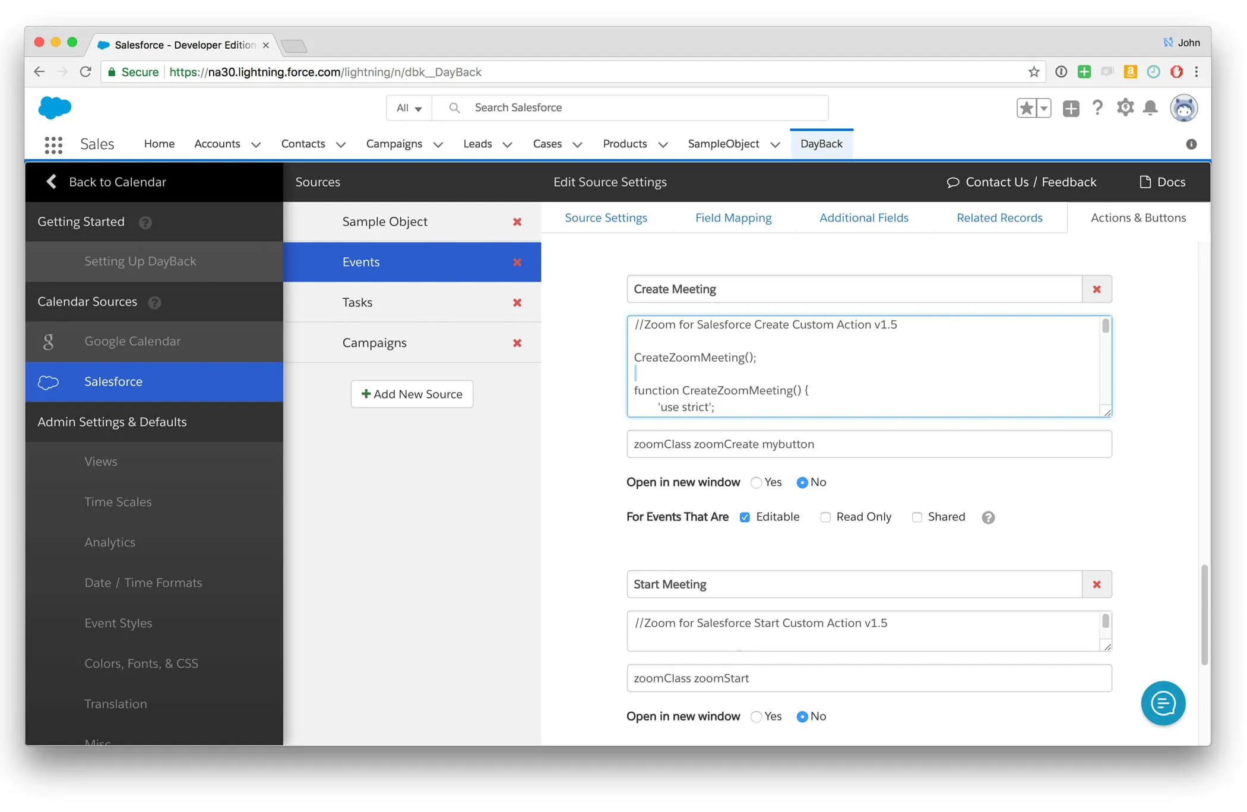Open Chrome's three-dot menu
This screenshot has height=812, width=1247.
point(1197,72)
